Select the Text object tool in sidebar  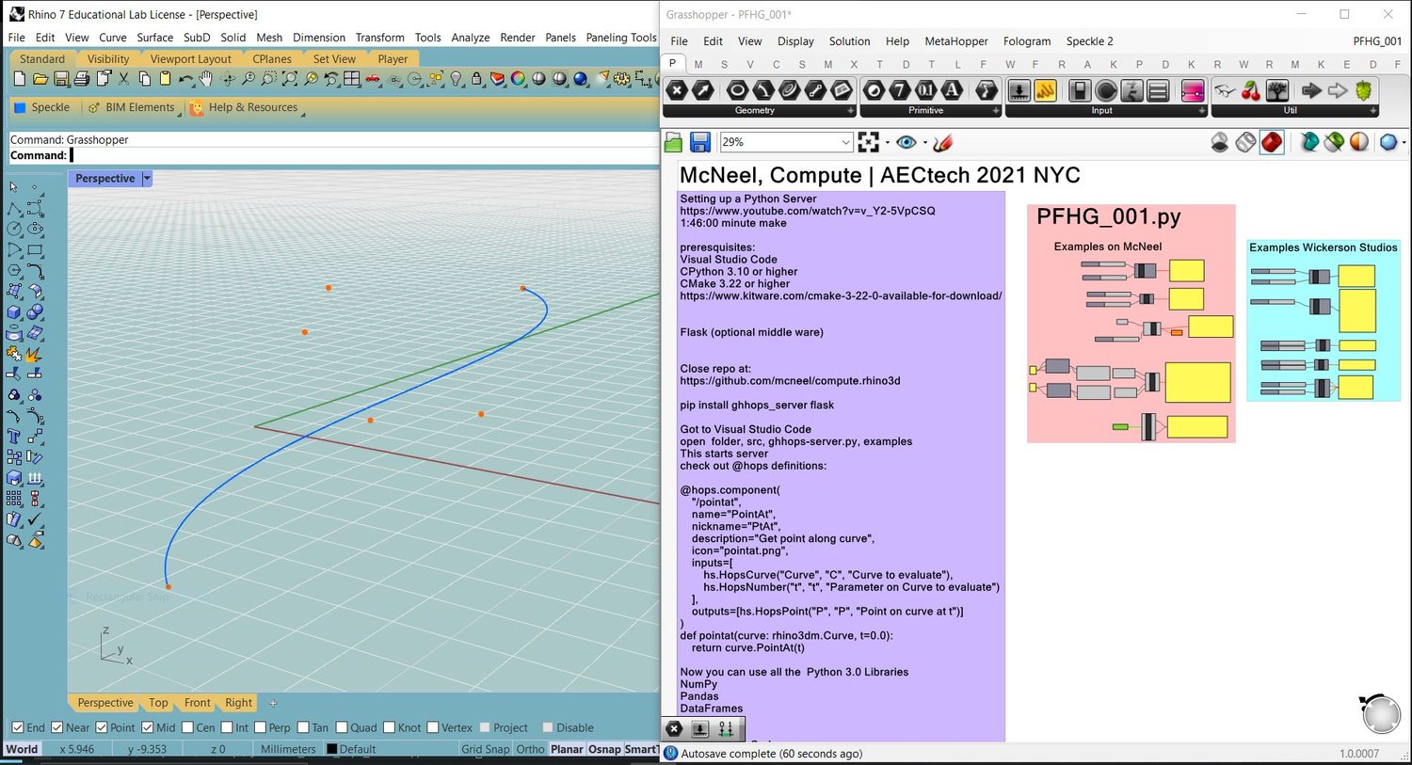coord(14,436)
